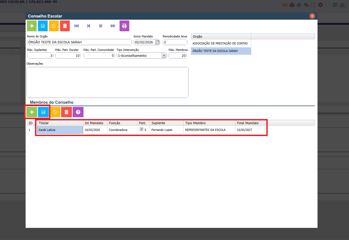This screenshot has width=349, height=240.
Task: Go to the first record
Action: [76, 26]
